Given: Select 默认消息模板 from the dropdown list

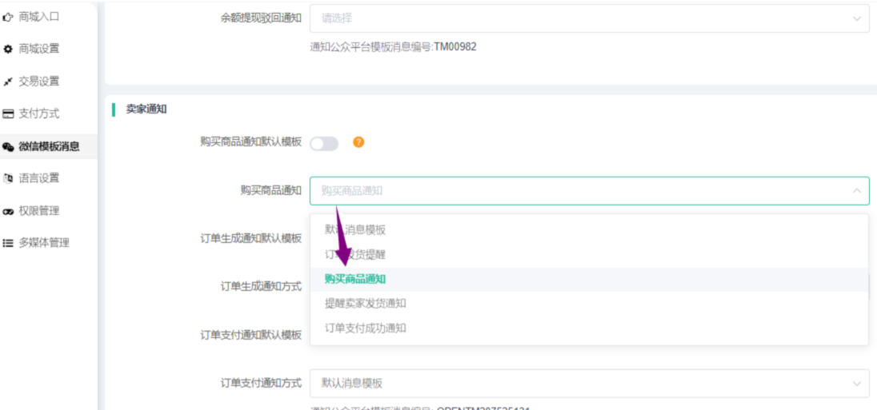Looking at the screenshot, I should (355, 230).
